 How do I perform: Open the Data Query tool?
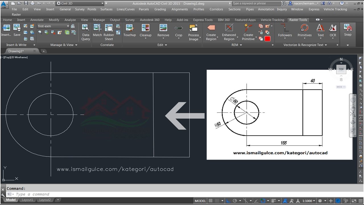coord(86,32)
